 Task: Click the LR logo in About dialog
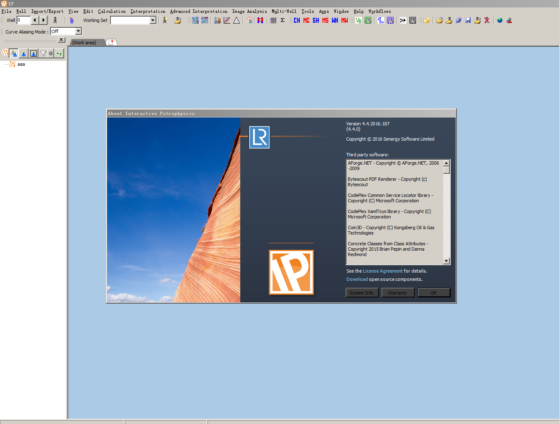click(260, 137)
